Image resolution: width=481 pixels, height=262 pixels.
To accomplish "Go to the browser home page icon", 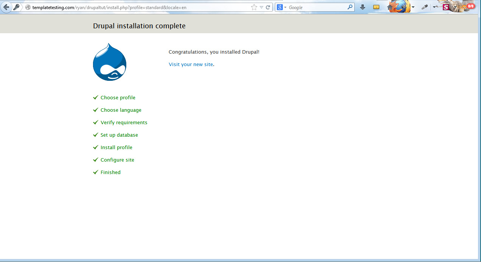I will coord(390,7).
